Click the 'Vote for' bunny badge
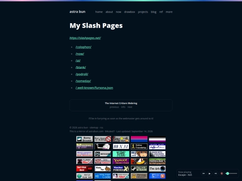 (103, 168)
